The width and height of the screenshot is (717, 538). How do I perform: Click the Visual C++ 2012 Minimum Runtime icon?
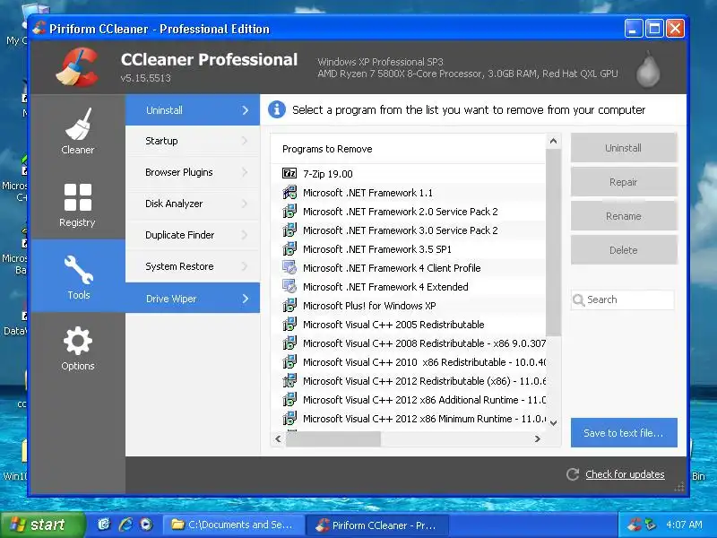(x=289, y=417)
